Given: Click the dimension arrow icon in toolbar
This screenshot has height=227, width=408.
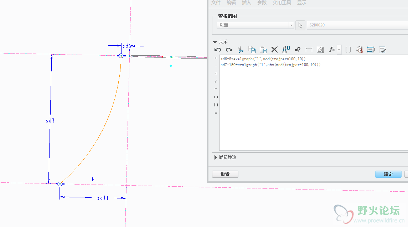Looking at the screenshot, I should (x=309, y=50).
